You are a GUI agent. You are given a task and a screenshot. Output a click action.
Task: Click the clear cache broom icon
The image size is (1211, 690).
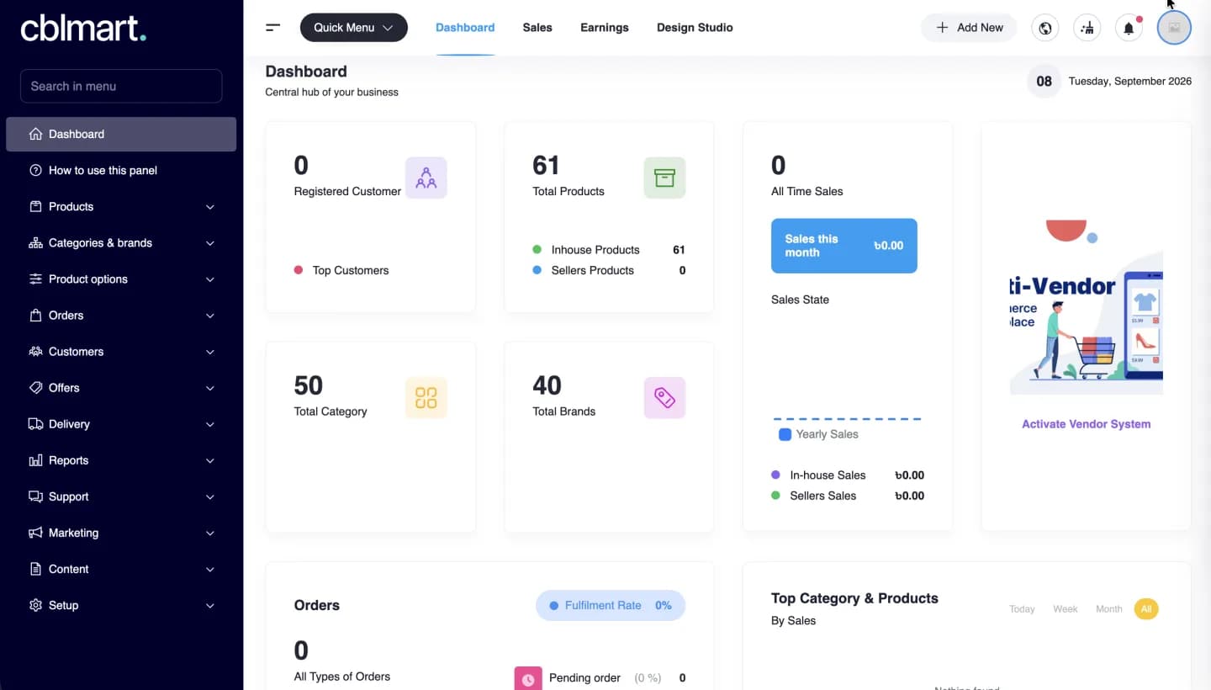(1088, 28)
